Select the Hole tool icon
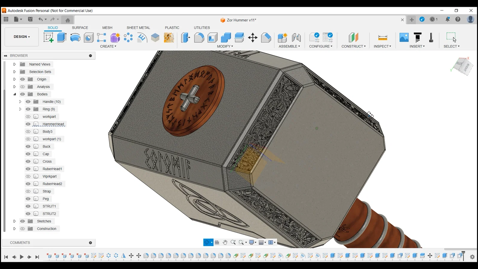Screen dimensions: 478x269 [x=89, y=38]
